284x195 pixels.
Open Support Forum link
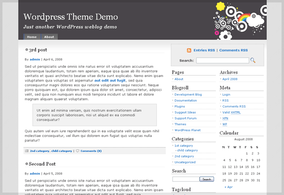point(185,118)
